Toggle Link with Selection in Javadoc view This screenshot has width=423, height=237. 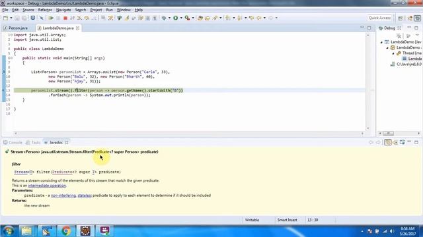(x=388, y=142)
